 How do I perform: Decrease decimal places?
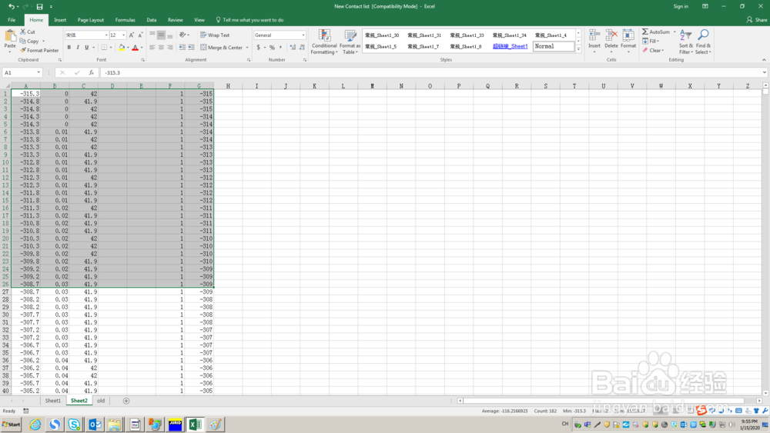coord(302,48)
